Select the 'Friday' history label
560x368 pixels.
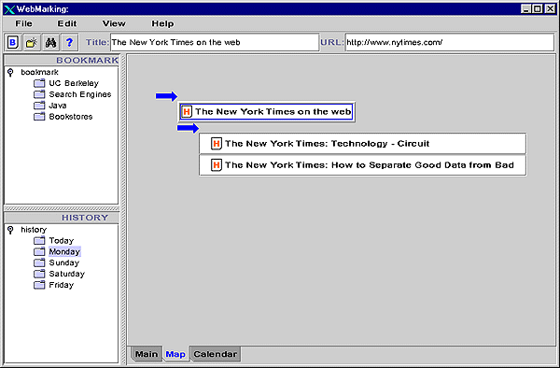click(x=61, y=285)
